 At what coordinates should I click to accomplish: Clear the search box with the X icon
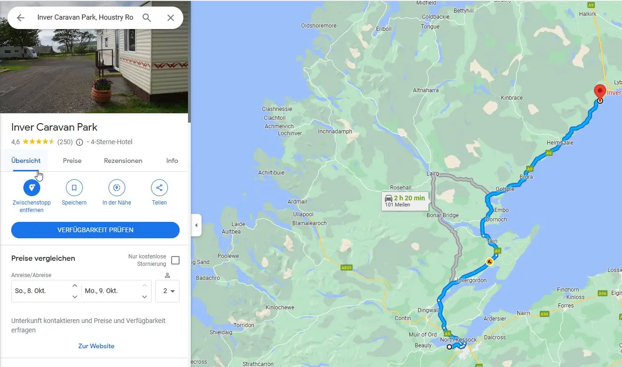[x=171, y=18]
